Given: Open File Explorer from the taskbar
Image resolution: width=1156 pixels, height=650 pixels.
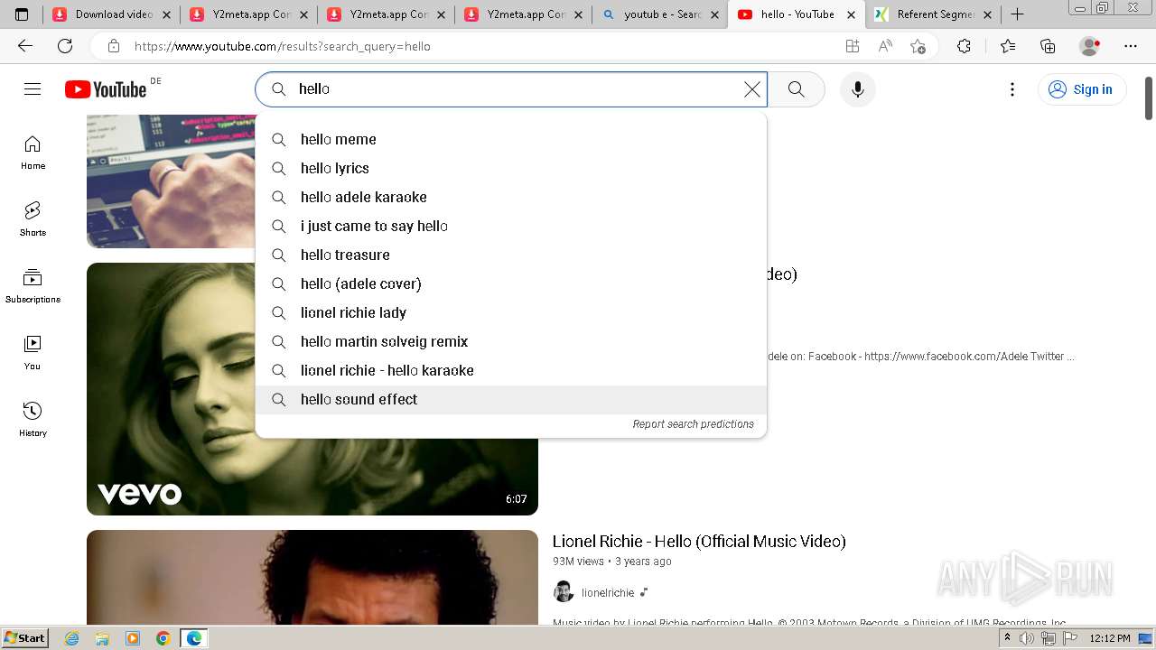Looking at the screenshot, I should (x=102, y=638).
